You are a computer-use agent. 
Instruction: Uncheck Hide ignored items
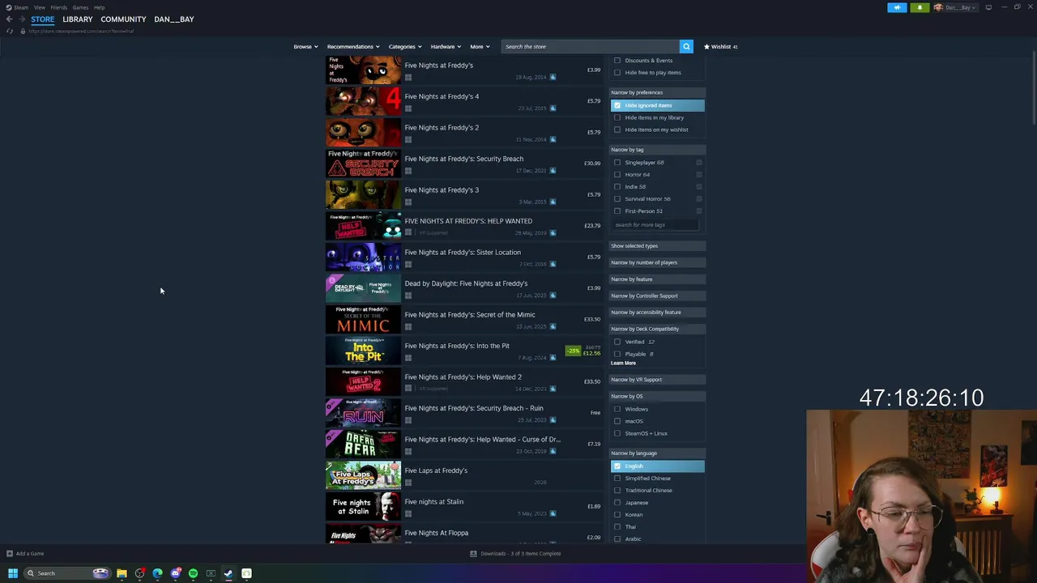pos(617,105)
